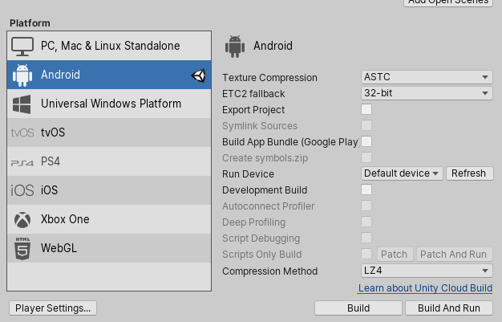This screenshot has width=502, height=322.
Task: Toggle Build App Bundle (Google Play) checkbox
Action: pos(366,141)
